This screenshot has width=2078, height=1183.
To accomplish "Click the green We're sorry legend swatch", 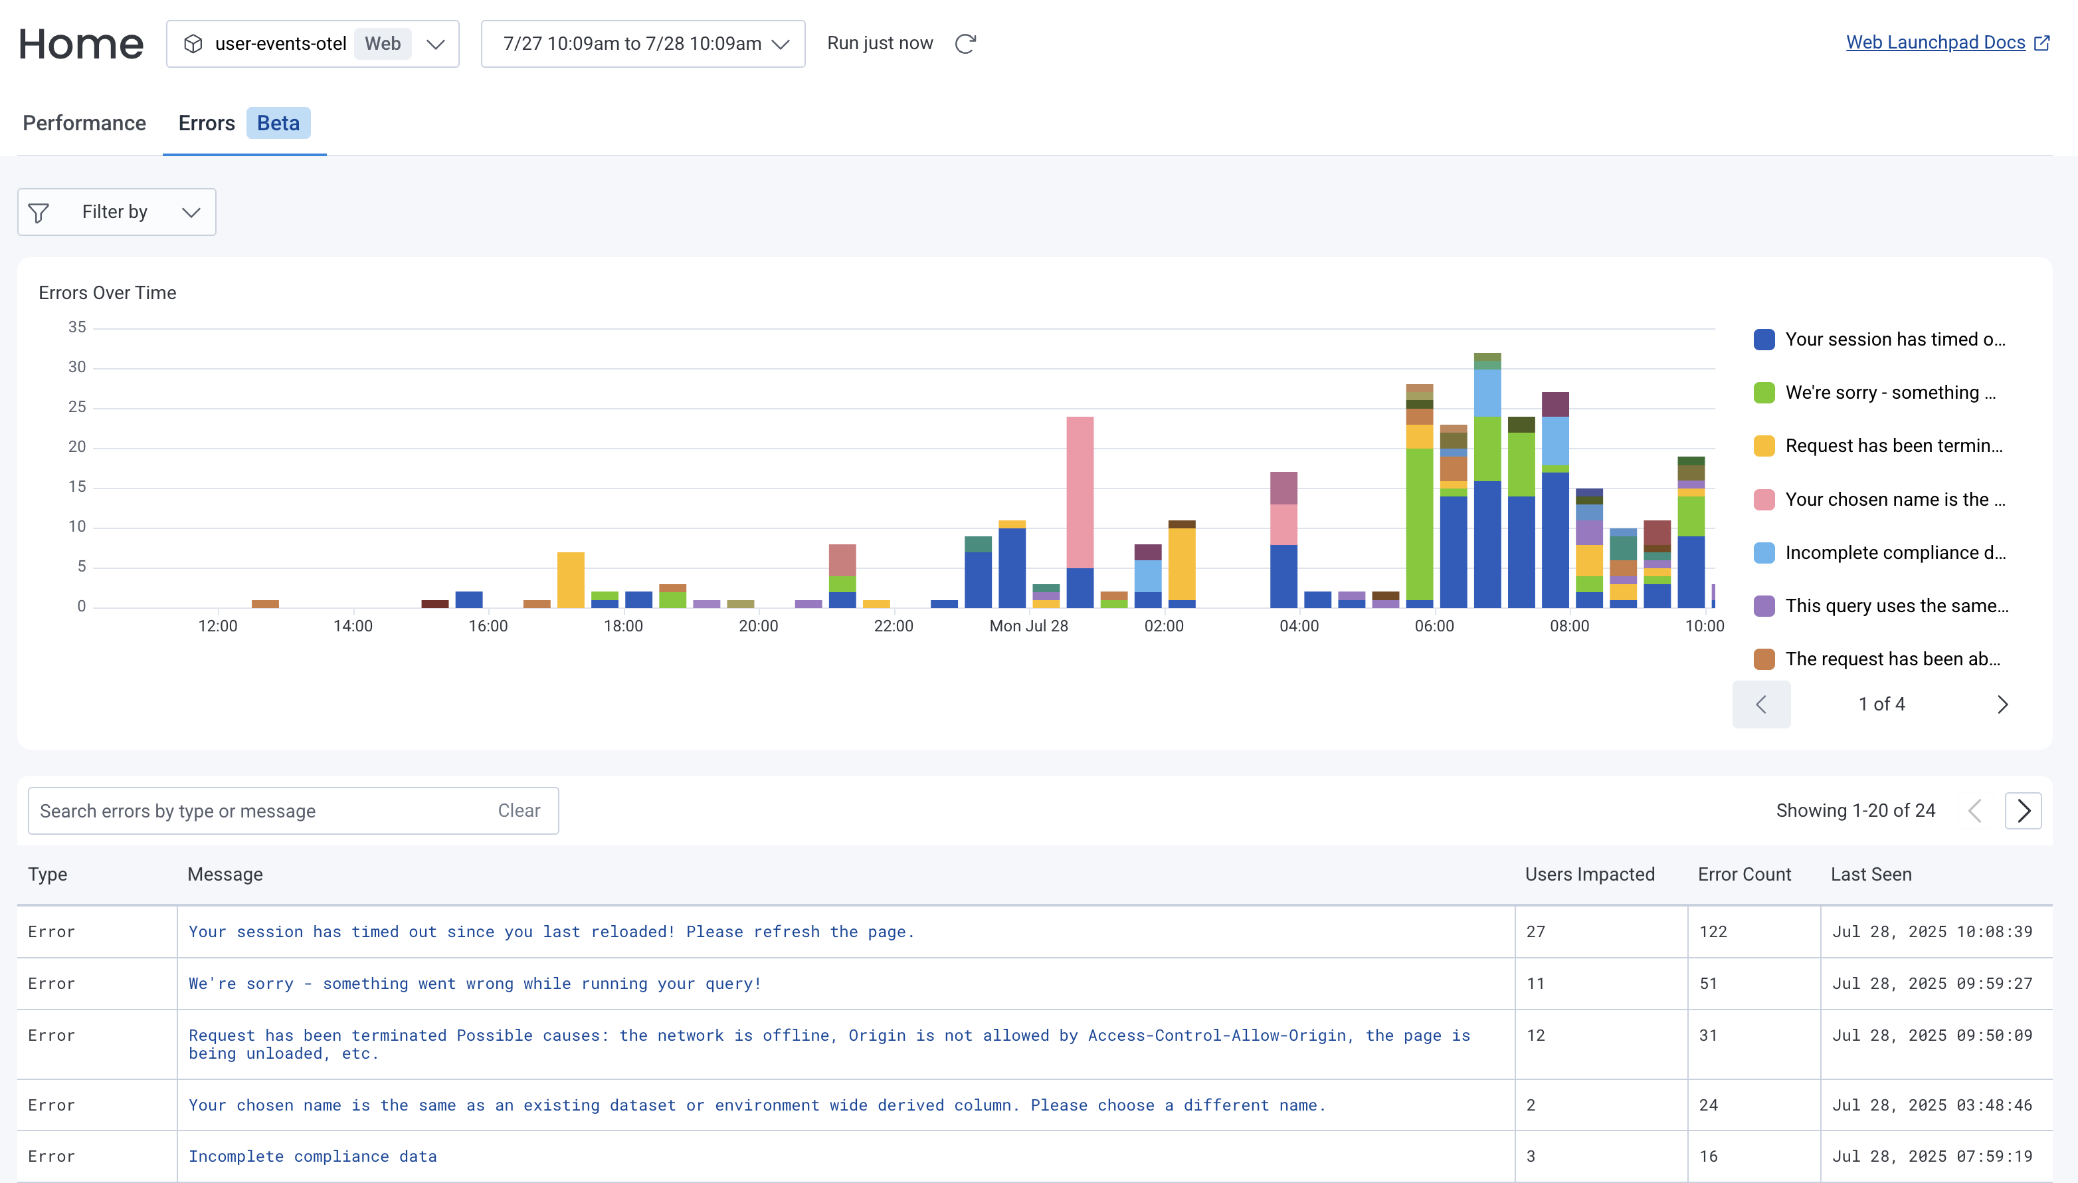I will point(1764,393).
